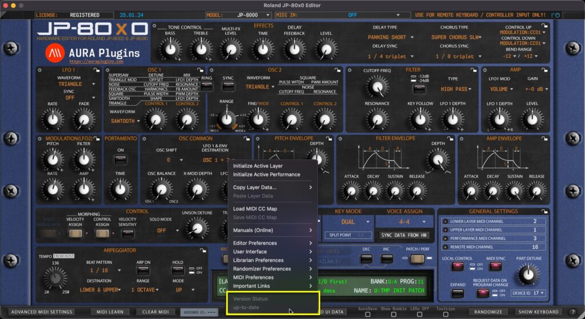Screen dimensions: 585x319
Task: Toggle the Modulation (LFO2) lock icon
Action: pyautogui.click(x=97, y=138)
